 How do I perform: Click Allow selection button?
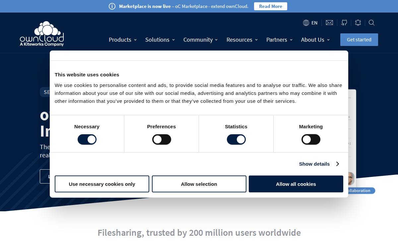pos(199,184)
